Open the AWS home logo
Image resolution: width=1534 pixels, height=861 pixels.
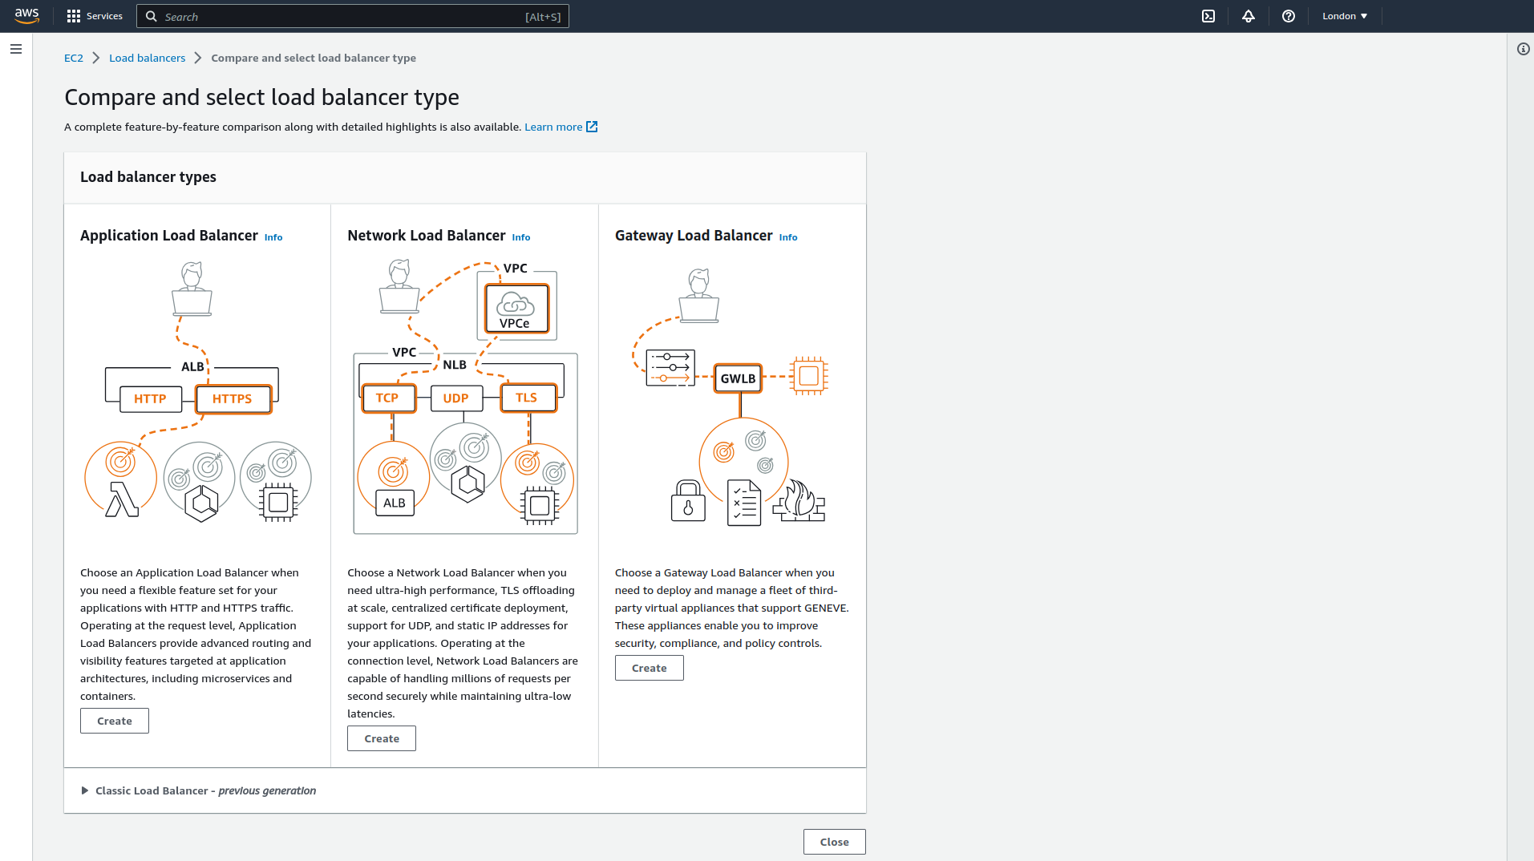(26, 16)
